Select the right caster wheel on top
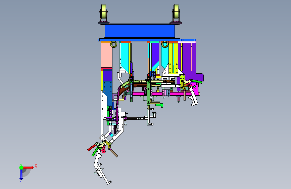The width and height of the screenshot is (291, 189). point(176,12)
